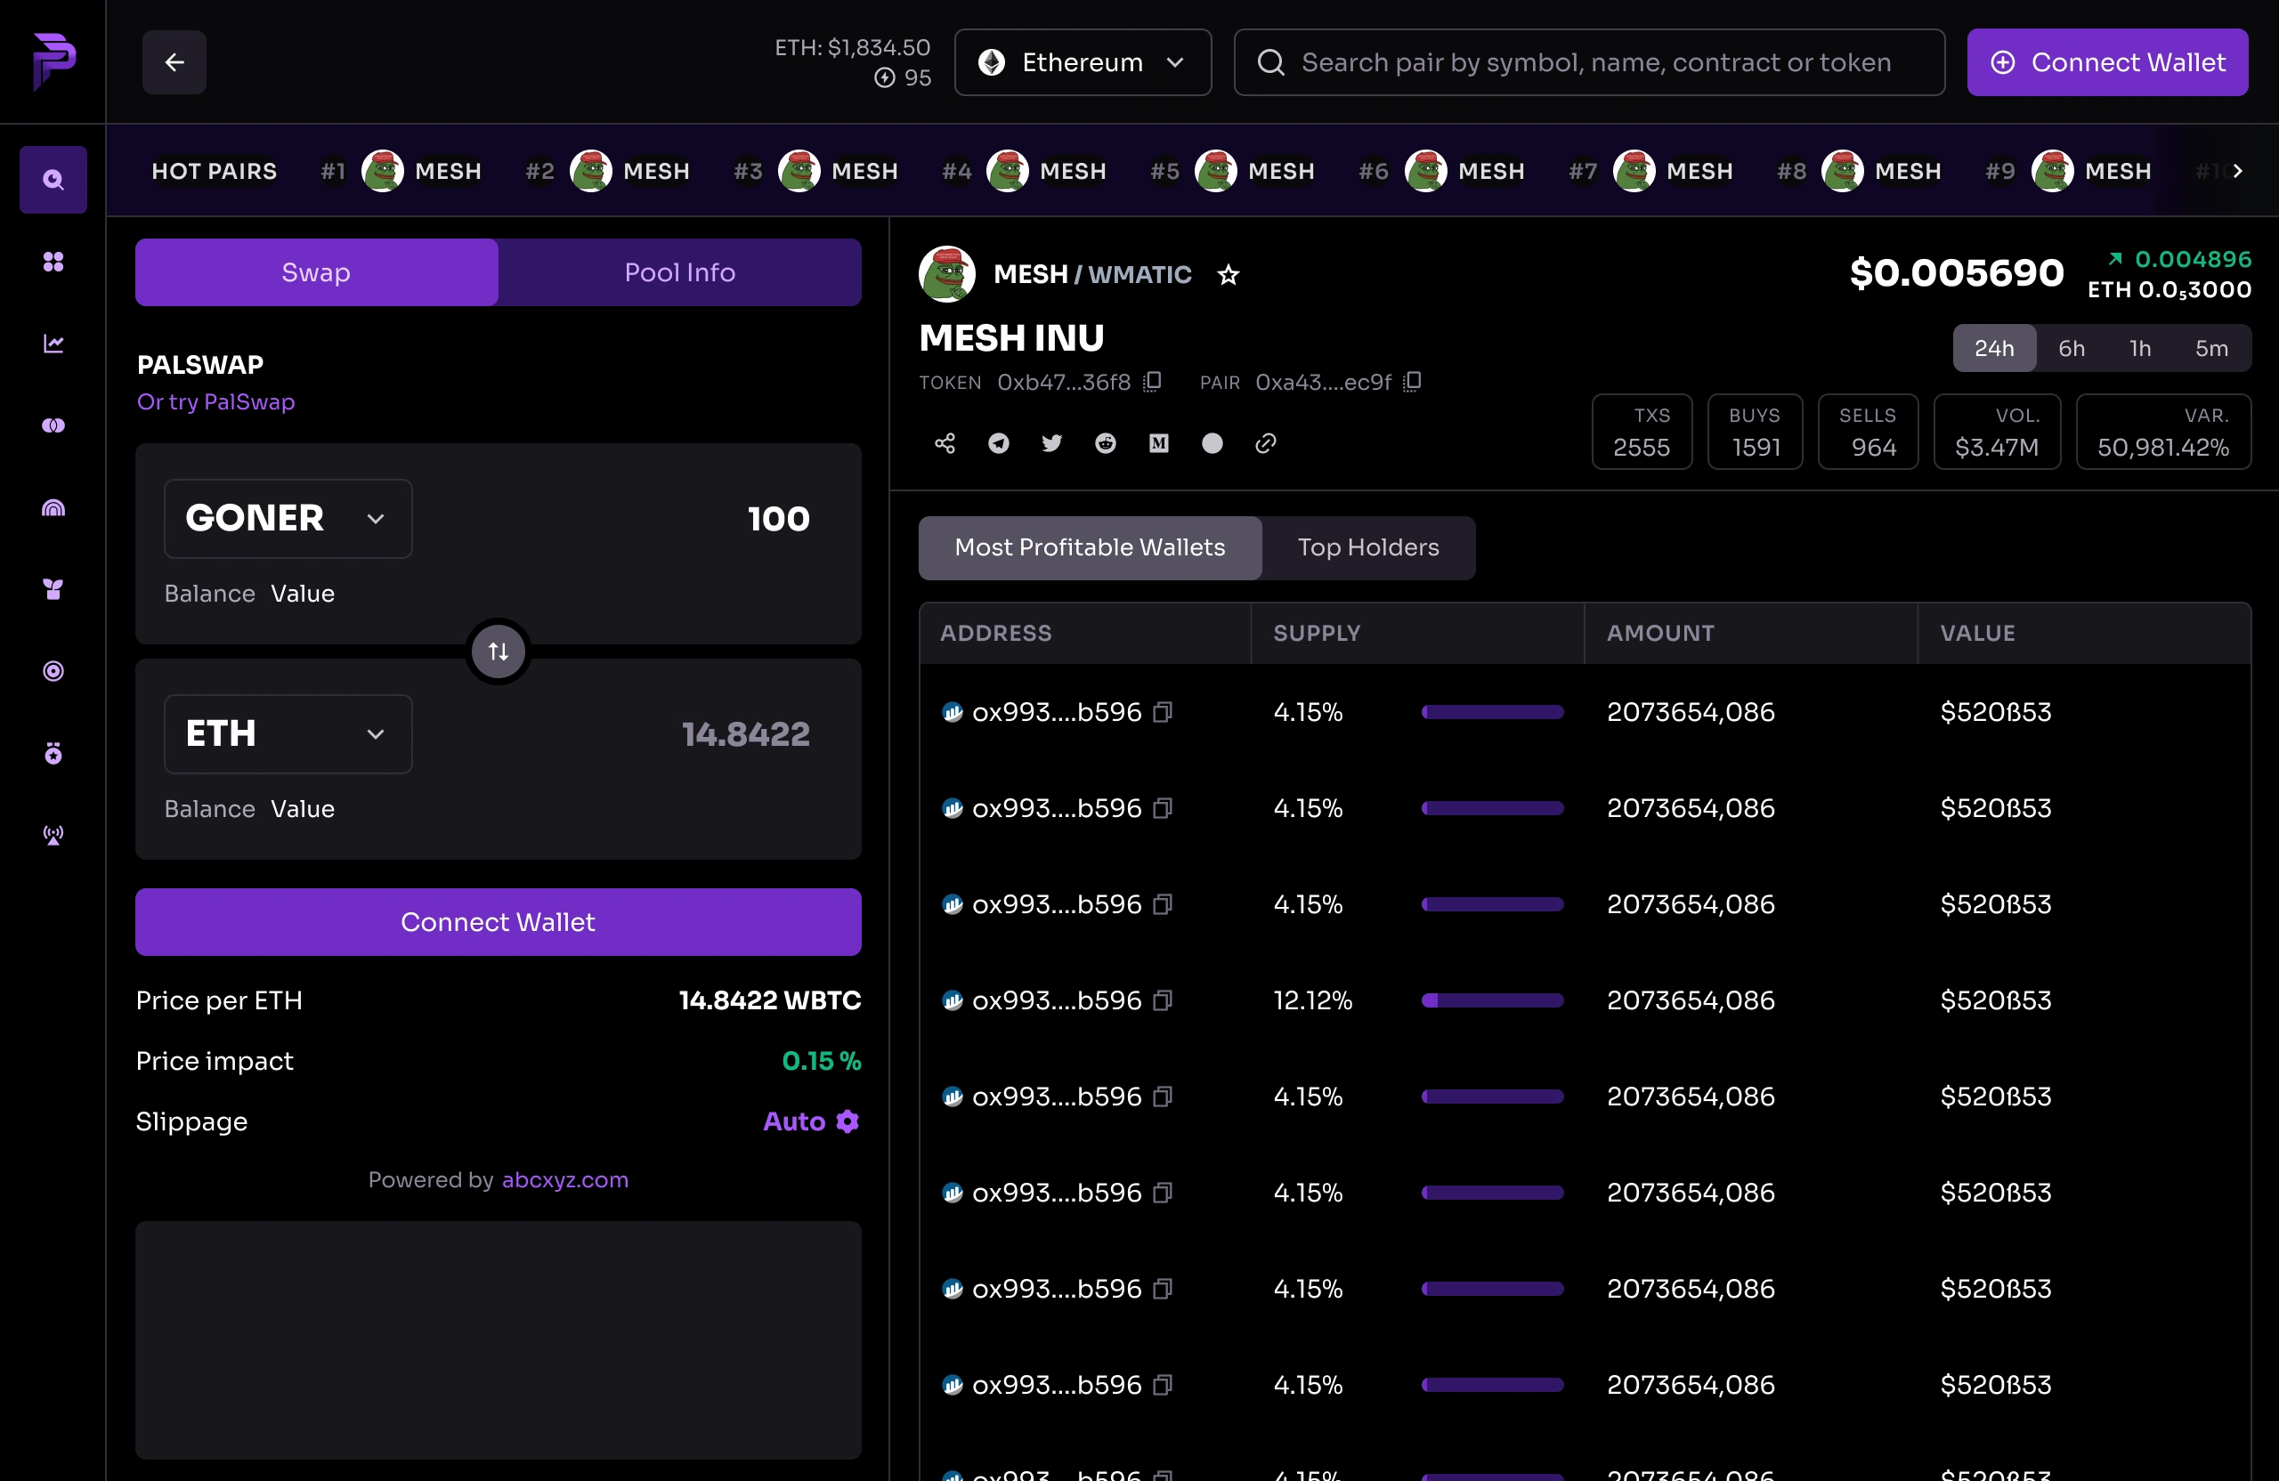The width and height of the screenshot is (2279, 1481).
Task: Click the solid circle social icon
Action: pos(1212,442)
